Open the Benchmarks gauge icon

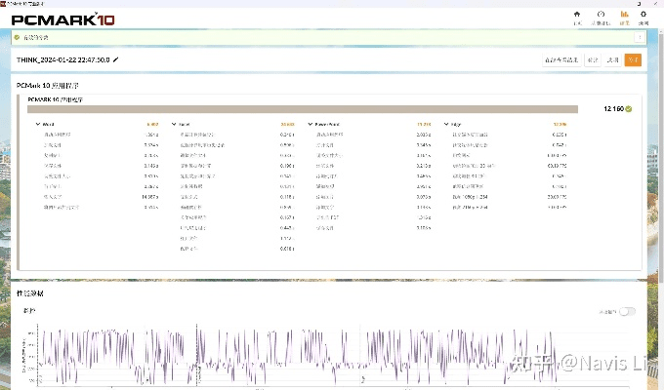tap(600, 16)
